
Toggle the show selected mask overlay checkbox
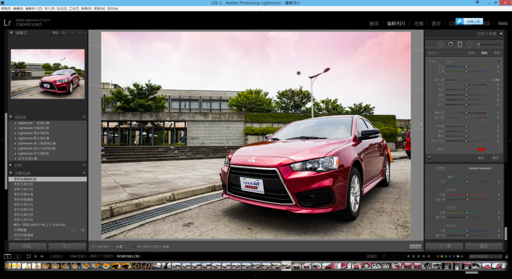(134, 246)
